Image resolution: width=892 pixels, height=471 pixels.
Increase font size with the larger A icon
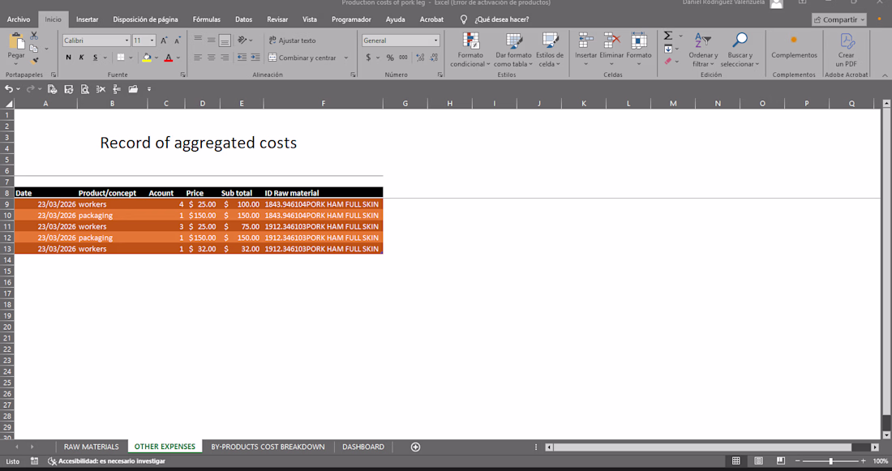tap(164, 41)
